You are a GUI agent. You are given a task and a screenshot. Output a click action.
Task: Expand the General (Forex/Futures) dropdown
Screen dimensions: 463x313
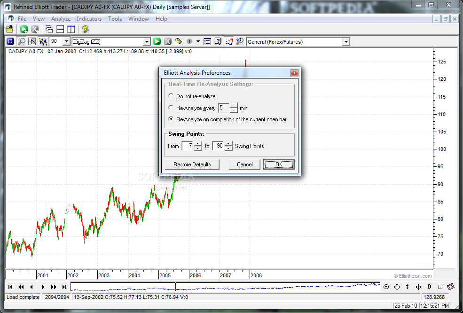(x=346, y=42)
